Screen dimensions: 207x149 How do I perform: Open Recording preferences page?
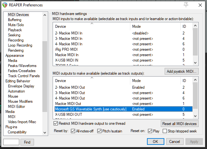pyautogui.click(x=16, y=40)
